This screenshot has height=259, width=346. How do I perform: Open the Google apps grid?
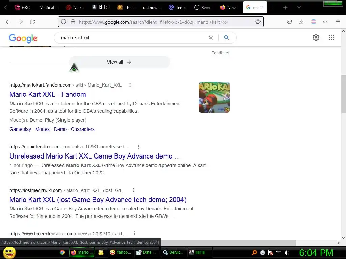(331, 38)
